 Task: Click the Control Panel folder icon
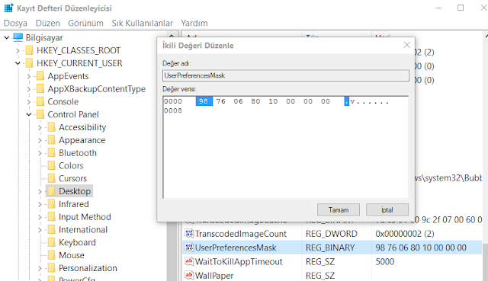tap(40, 114)
